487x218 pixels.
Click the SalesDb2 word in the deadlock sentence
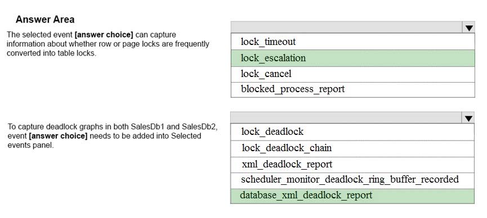click(199, 126)
